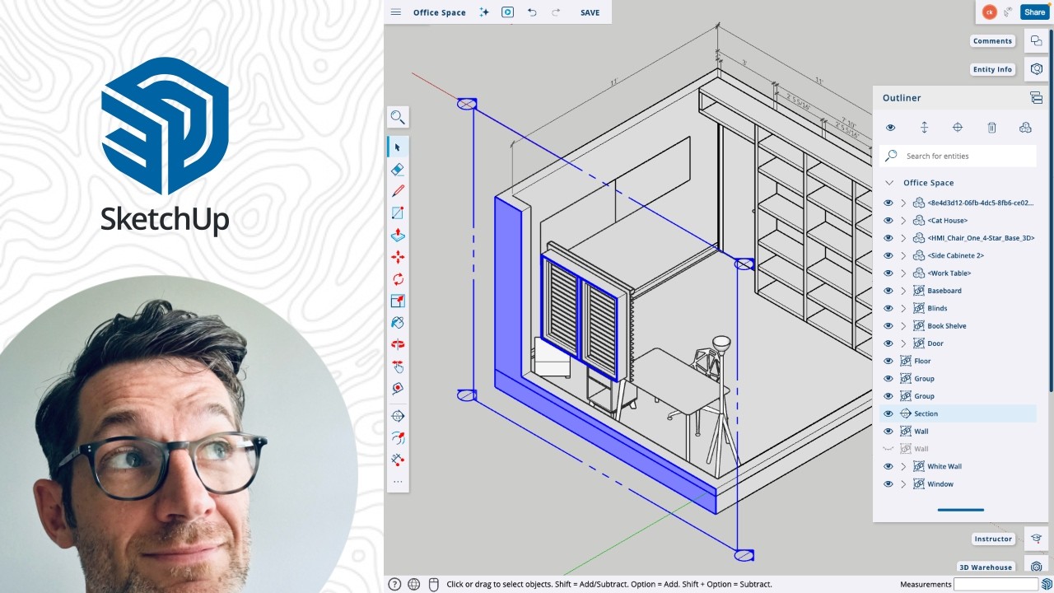Select the Section row in Outliner

[x=958, y=413]
